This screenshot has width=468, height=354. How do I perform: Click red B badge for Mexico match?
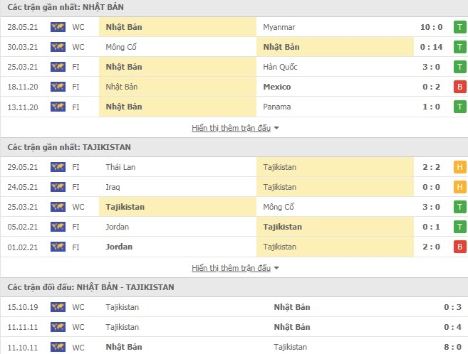tap(460, 87)
